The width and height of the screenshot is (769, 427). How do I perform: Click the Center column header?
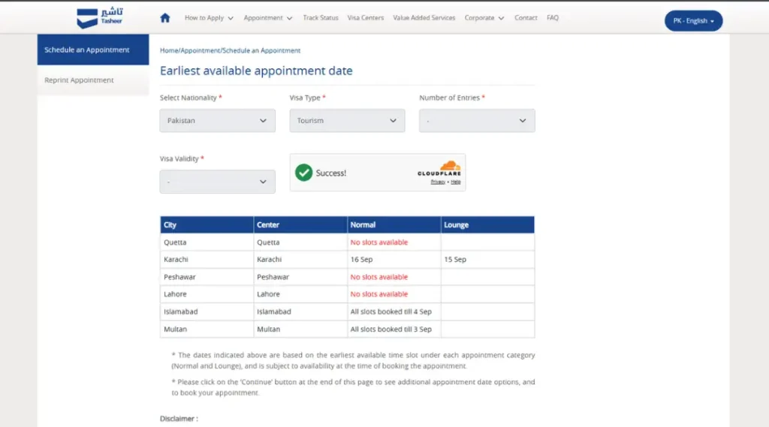click(x=300, y=224)
